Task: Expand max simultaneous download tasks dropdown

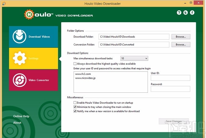Action: [x=134, y=58]
